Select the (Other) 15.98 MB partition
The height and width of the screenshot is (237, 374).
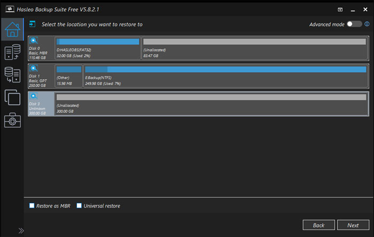pos(69,76)
